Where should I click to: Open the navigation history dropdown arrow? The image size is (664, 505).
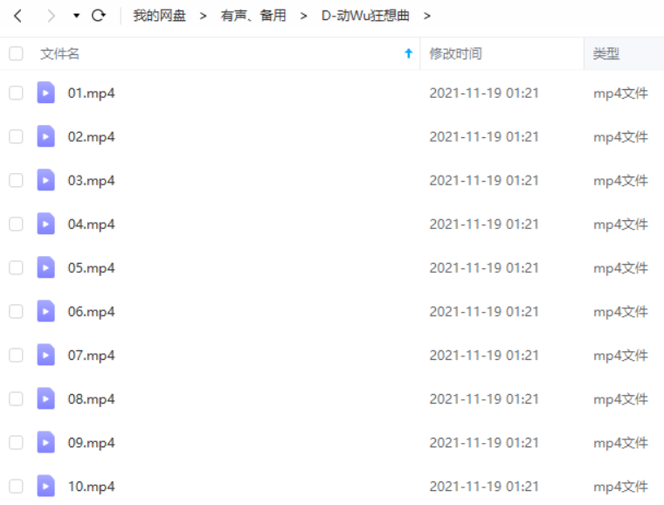76,16
